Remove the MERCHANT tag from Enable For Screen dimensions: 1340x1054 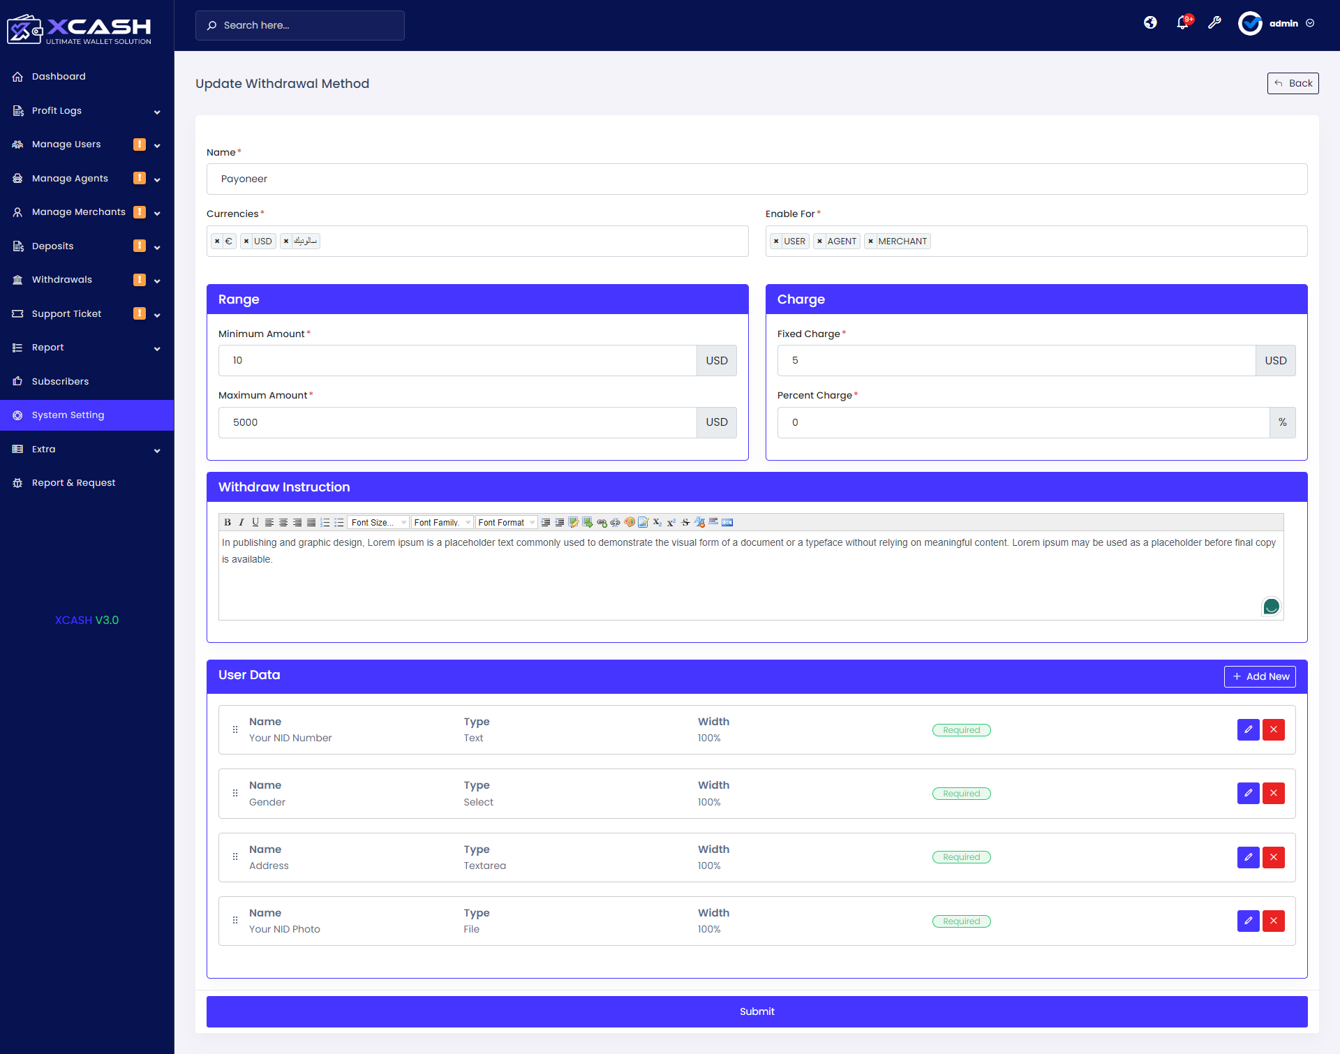pyautogui.click(x=870, y=242)
